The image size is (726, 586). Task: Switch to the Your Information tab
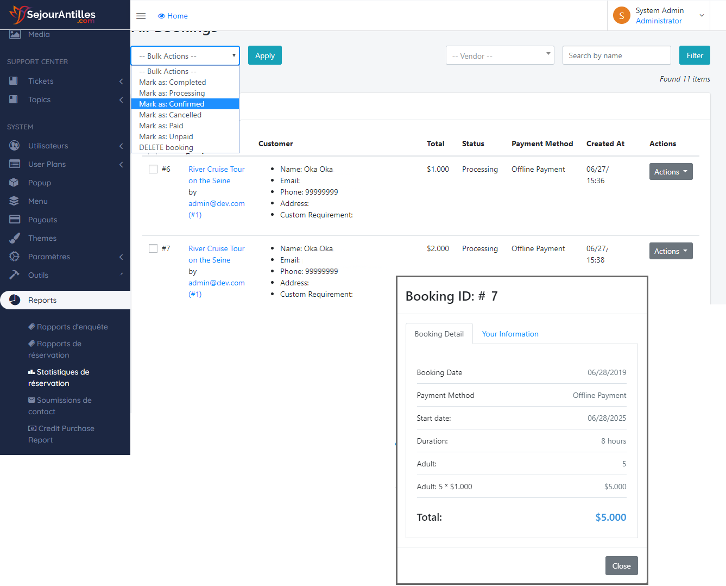[x=510, y=334]
